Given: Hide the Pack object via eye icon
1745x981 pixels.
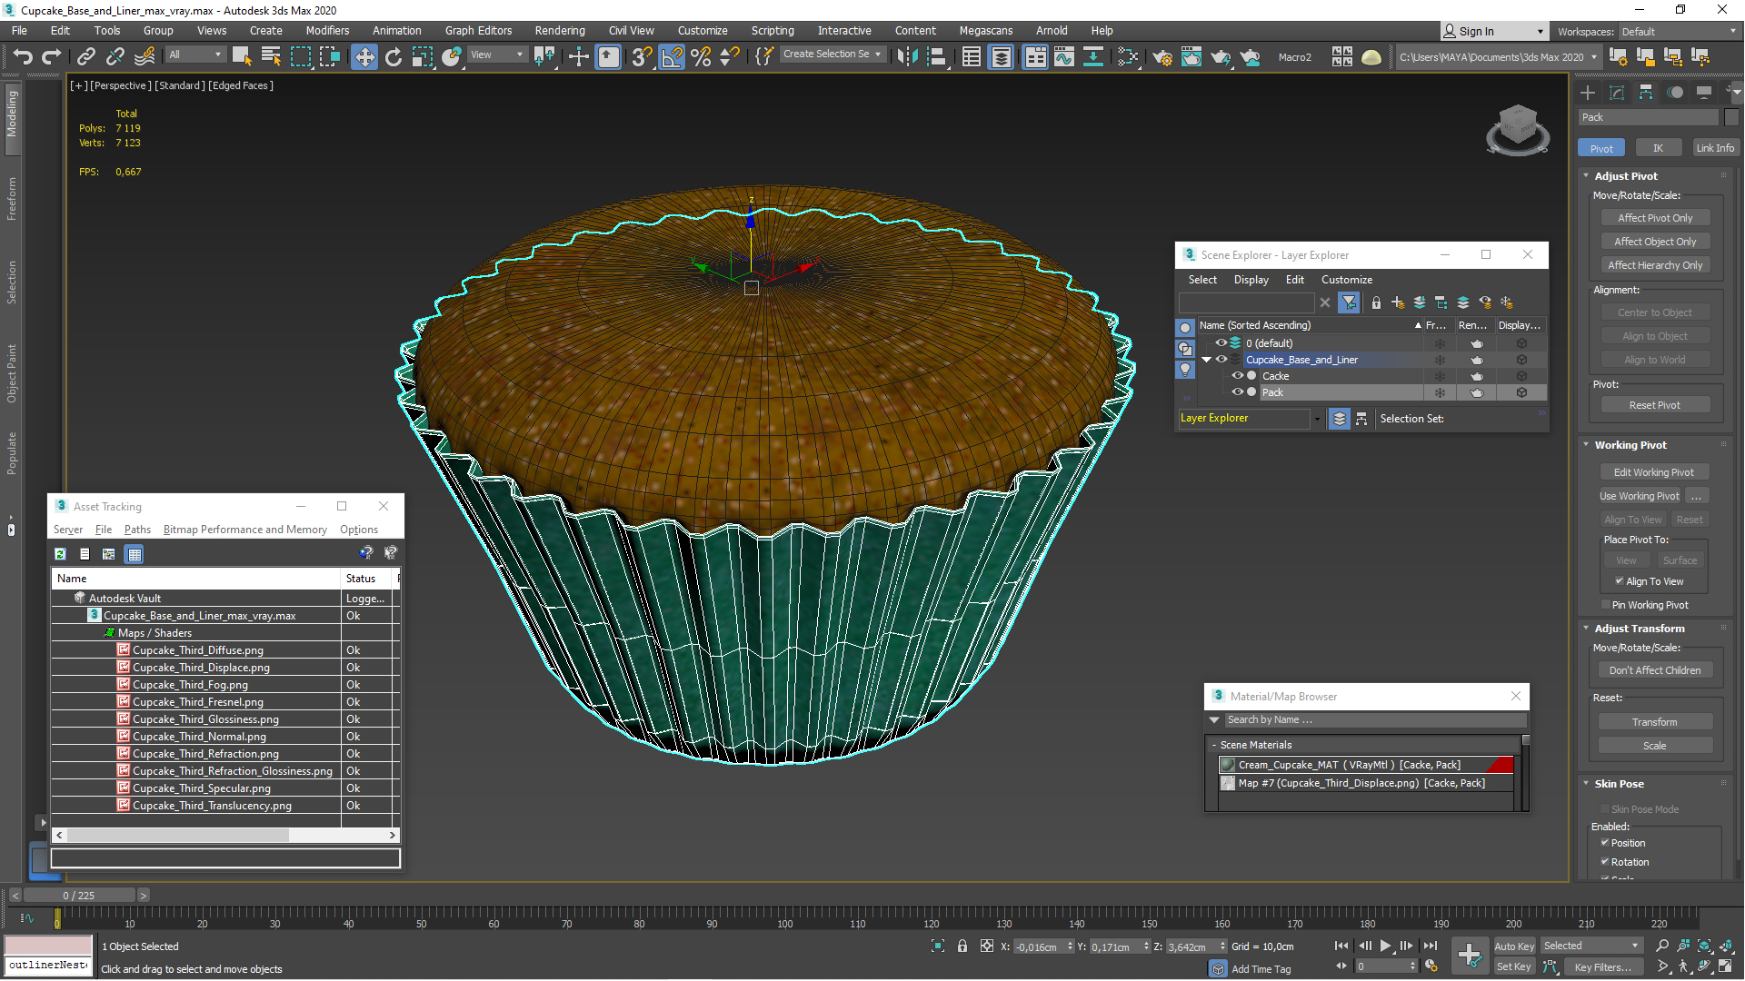Looking at the screenshot, I should pyautogui.click(x=1237, y=392).
